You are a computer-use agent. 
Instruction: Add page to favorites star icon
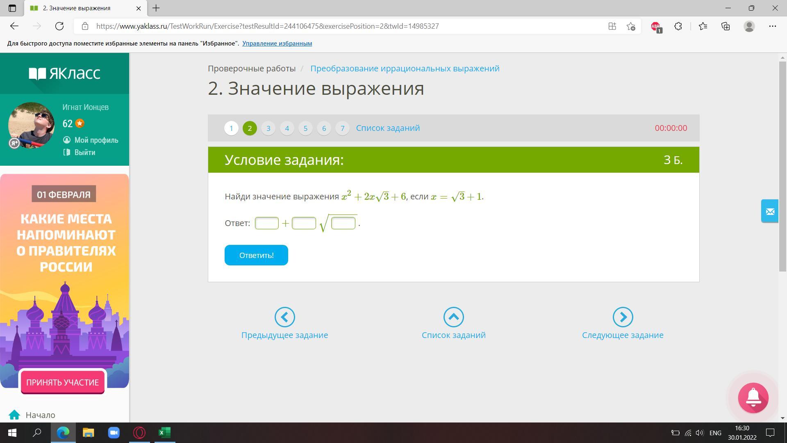631,26
